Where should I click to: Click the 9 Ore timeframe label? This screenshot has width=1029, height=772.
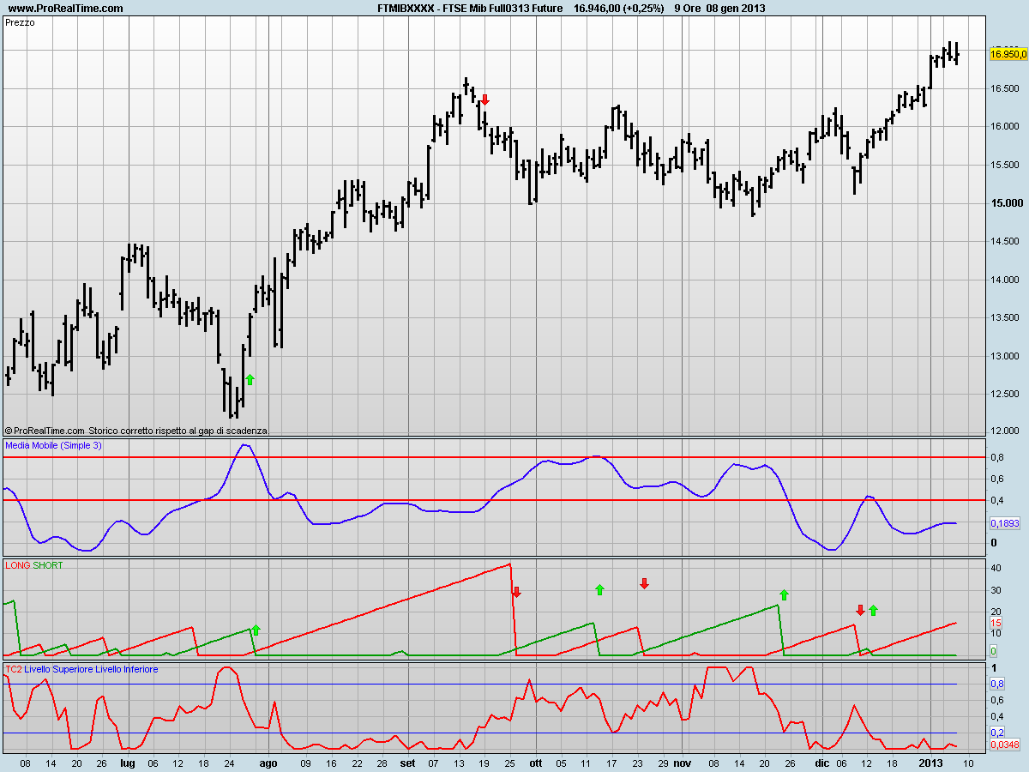[689, 9]
